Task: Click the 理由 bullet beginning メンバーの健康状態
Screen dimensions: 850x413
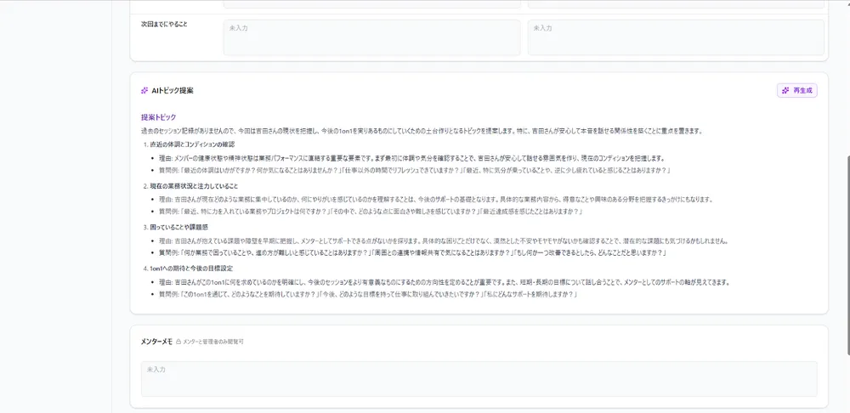Action: (411, 158)
